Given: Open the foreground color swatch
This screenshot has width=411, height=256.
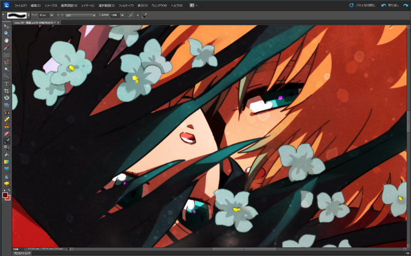Looking at the screenshot, I should pos(5,195).
